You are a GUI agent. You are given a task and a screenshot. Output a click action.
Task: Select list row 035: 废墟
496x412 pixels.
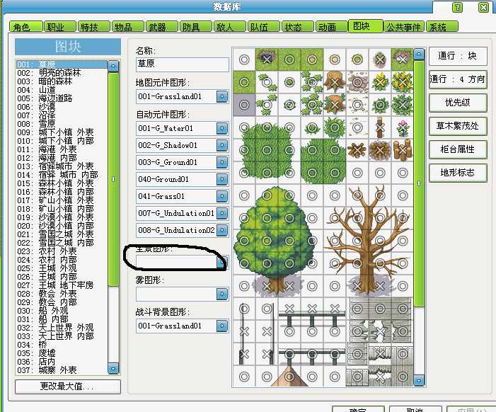(x=62, y=353)
